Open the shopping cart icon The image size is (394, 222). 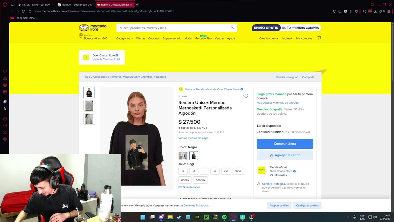[x=319, y=38]
